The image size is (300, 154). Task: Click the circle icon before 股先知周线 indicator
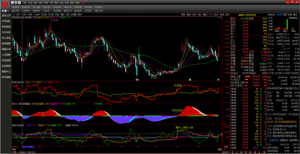(13, 125)
